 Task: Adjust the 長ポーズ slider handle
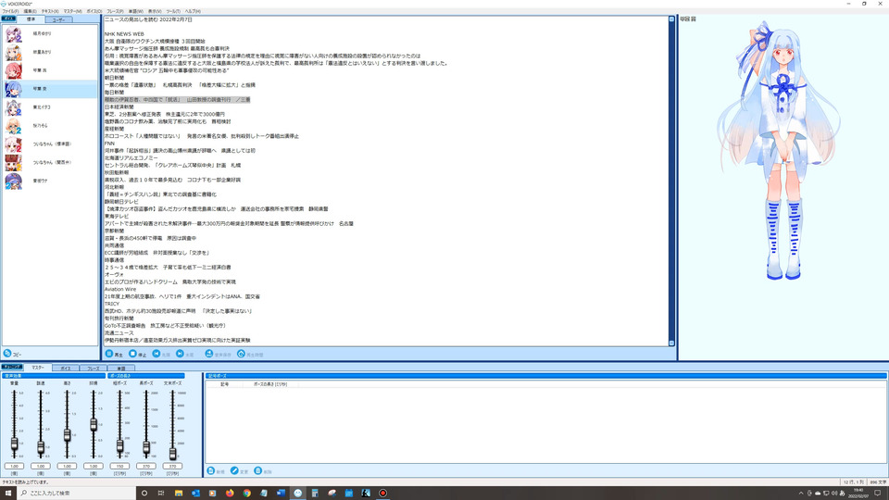tap(146, 447)
